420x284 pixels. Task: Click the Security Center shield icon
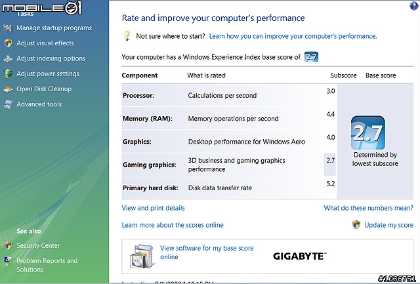pos(8,245)
